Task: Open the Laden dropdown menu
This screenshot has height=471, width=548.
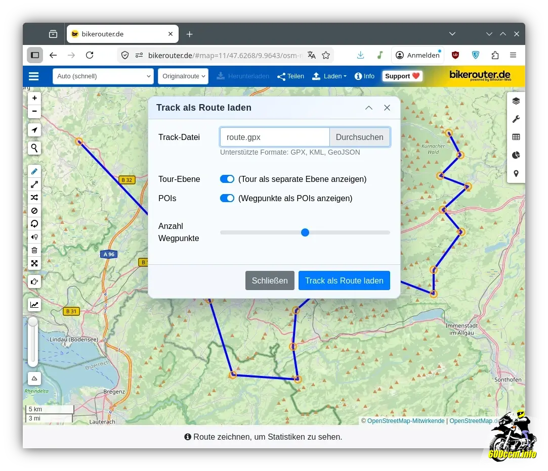Action: (x=329, y=76)
